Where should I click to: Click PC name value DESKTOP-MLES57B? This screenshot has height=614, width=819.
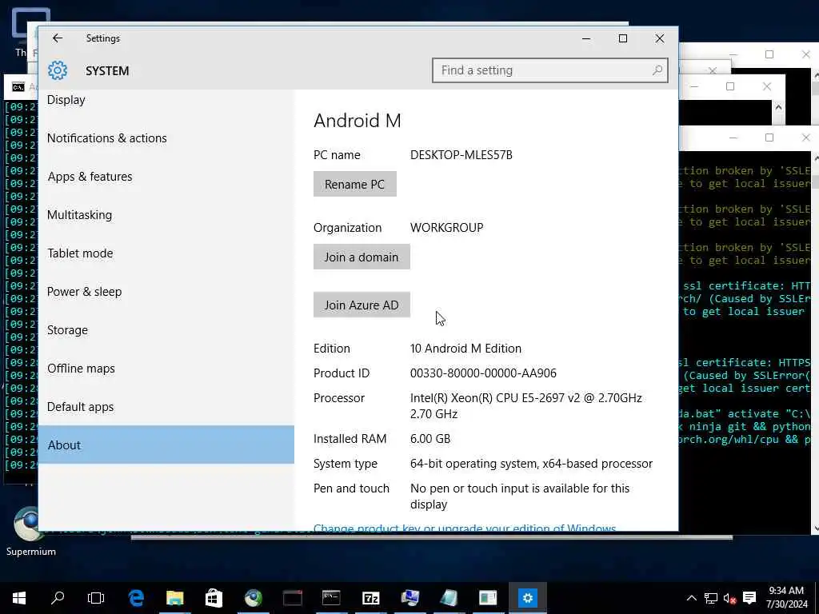click(461, 155)
